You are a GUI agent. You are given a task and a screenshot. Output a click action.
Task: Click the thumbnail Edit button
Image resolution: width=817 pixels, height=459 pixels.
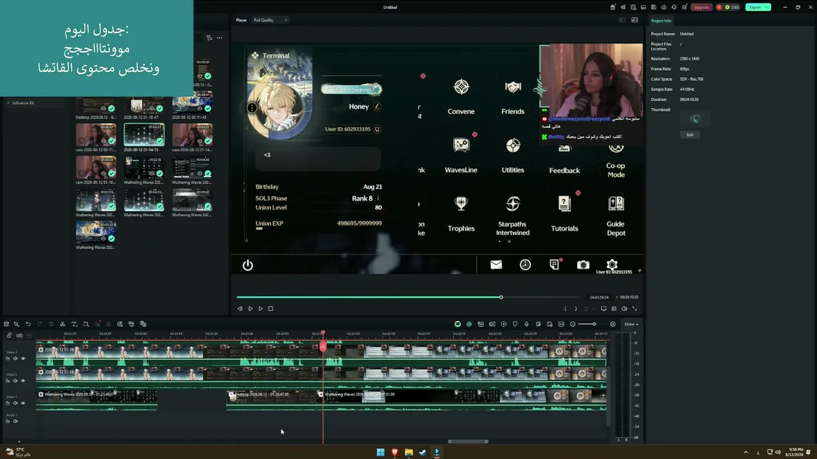click(690, 135)
